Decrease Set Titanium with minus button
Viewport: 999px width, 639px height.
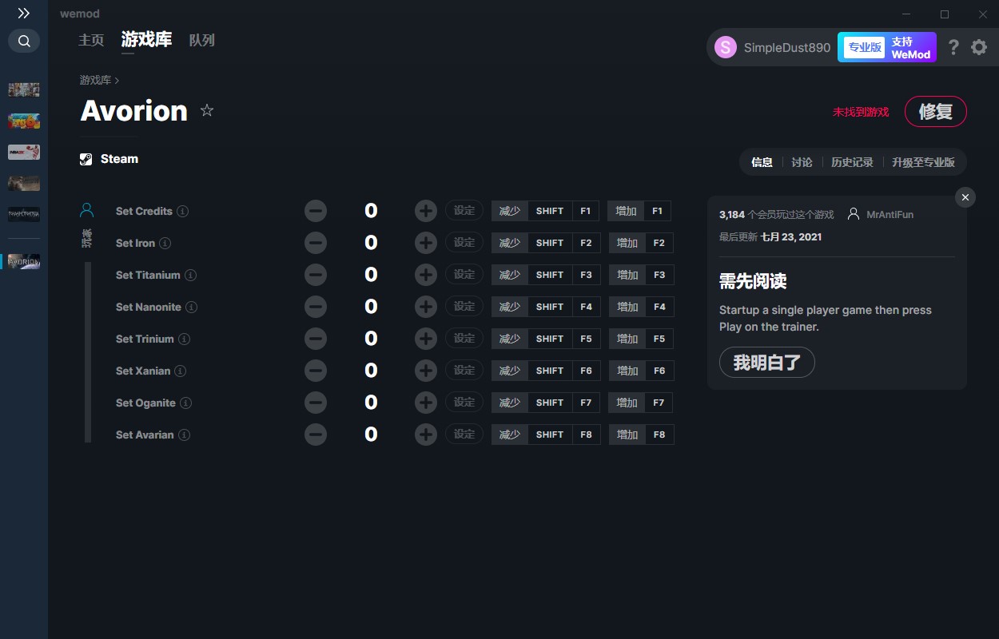316,275
